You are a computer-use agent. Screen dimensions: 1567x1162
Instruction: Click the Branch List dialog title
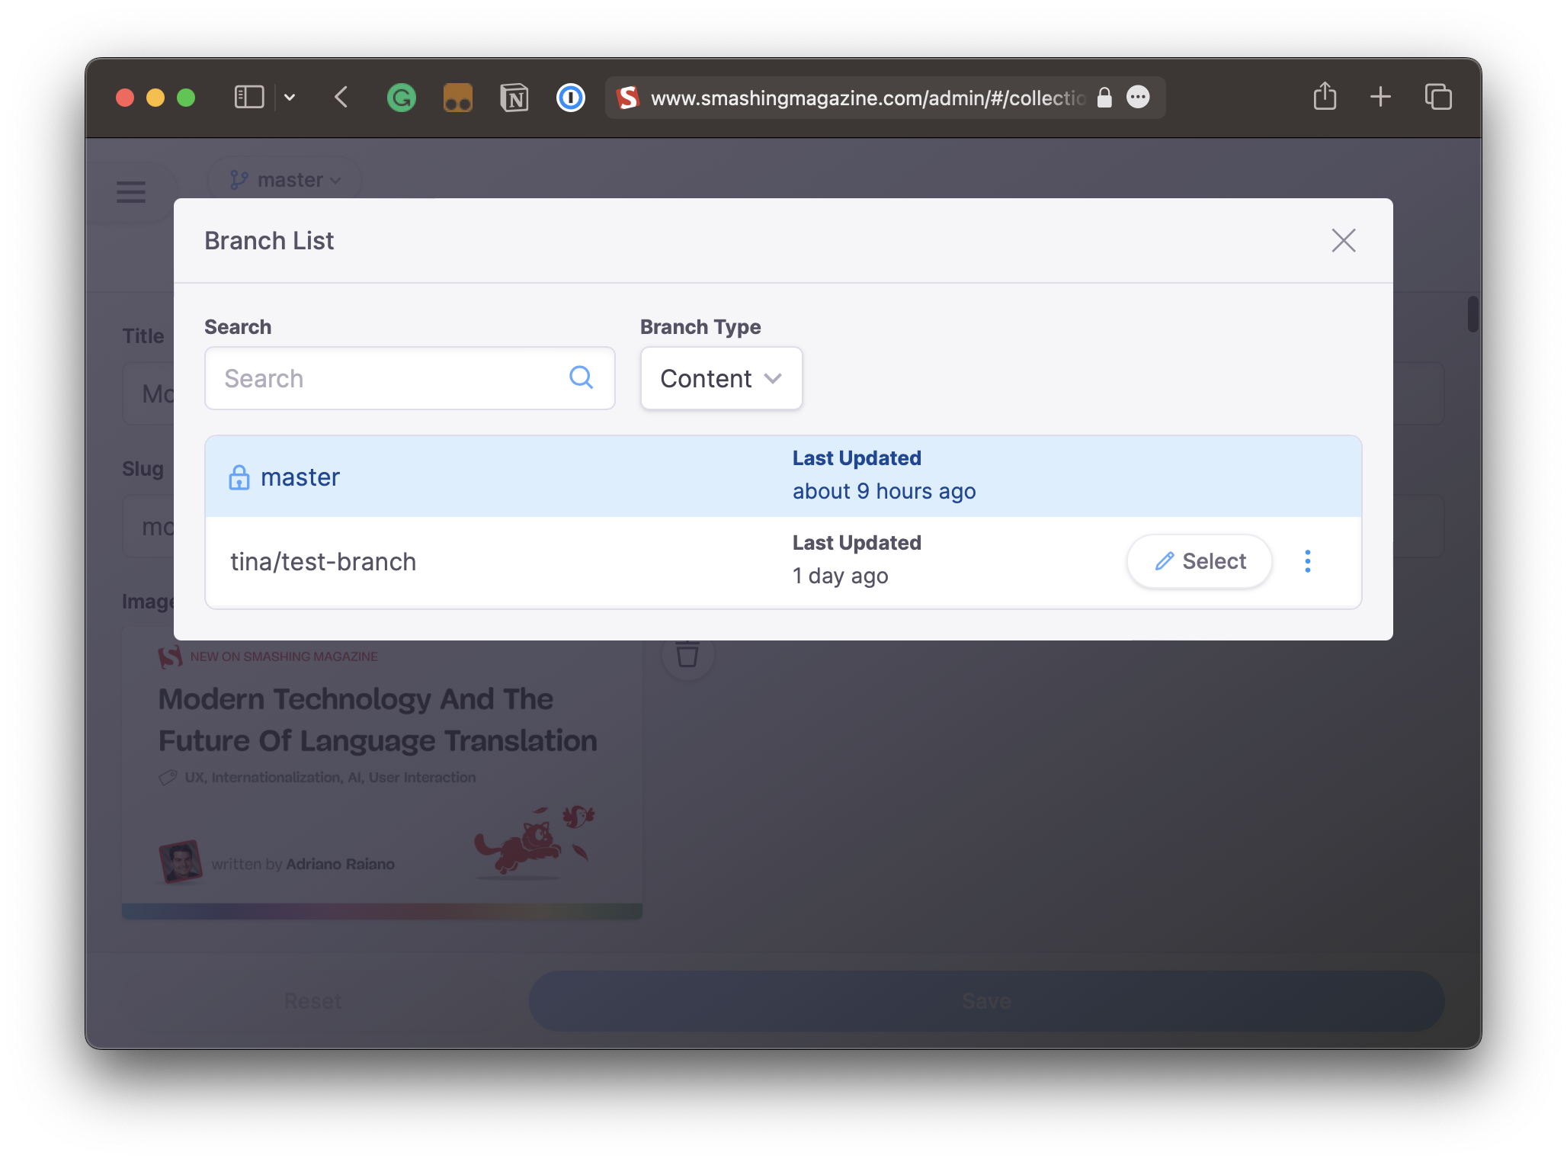coord(269,241)
